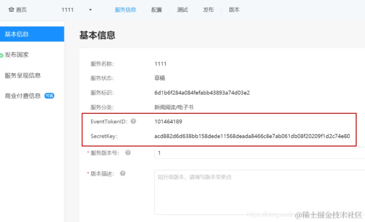
Task: Click the 服务名称 value 1111
Action: (x=160, y=64)
